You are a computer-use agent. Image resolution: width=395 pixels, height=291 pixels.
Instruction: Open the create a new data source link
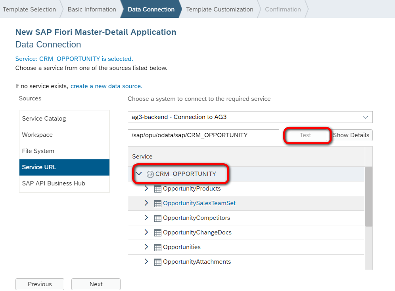click(106, 86)
